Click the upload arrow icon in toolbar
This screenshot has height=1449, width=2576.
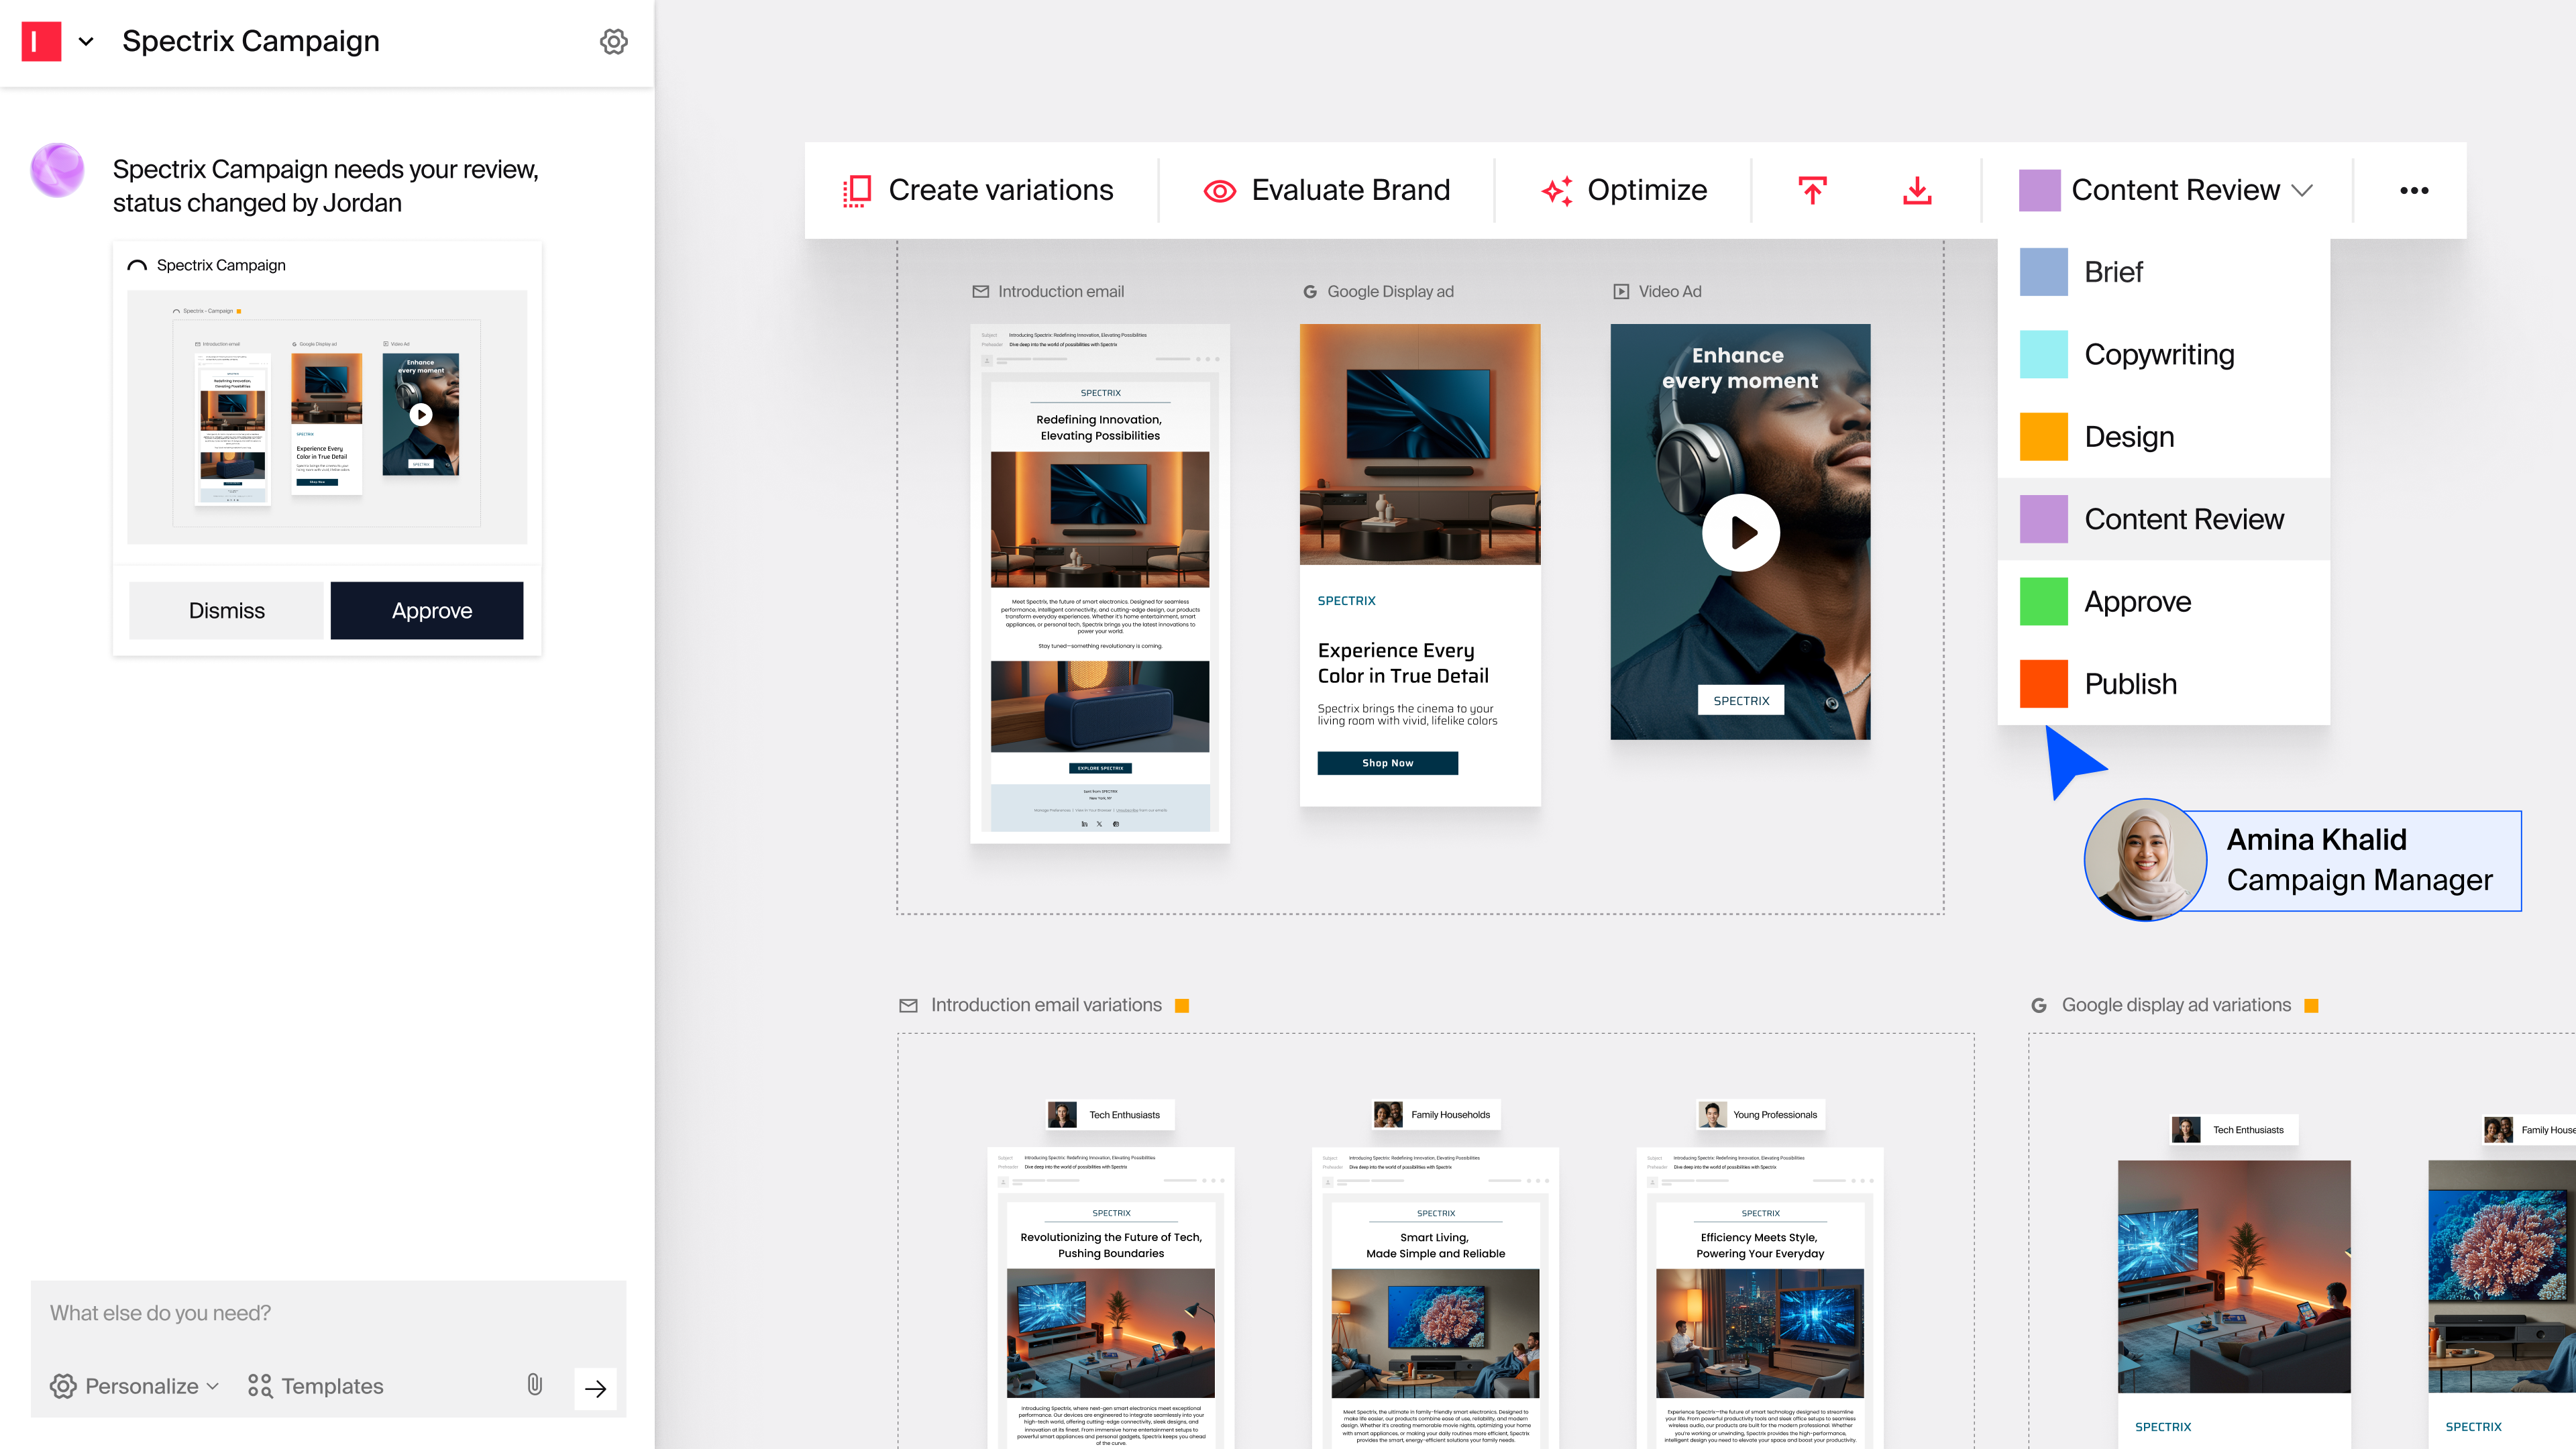[x=1812, y=190]
